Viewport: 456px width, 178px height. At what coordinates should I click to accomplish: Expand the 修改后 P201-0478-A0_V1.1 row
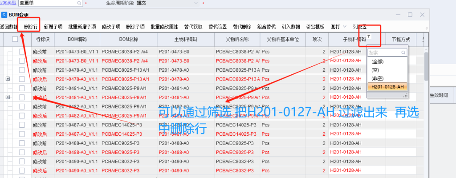(x=8, y=79)
